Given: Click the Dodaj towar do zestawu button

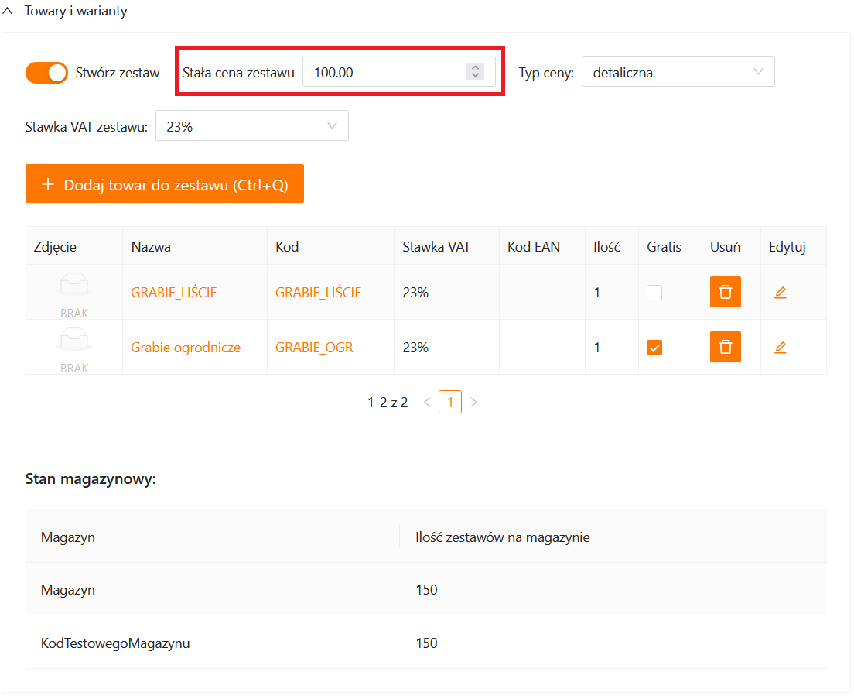Looking at the screenshot, I should pyautogui.click(x=165, y=184).
